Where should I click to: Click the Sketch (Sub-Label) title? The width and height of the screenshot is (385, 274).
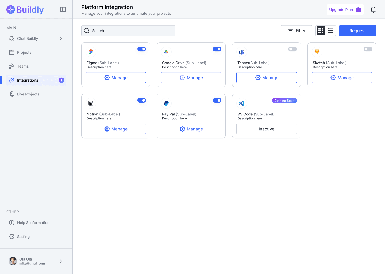pyautogui.click(x=330, y=63)
